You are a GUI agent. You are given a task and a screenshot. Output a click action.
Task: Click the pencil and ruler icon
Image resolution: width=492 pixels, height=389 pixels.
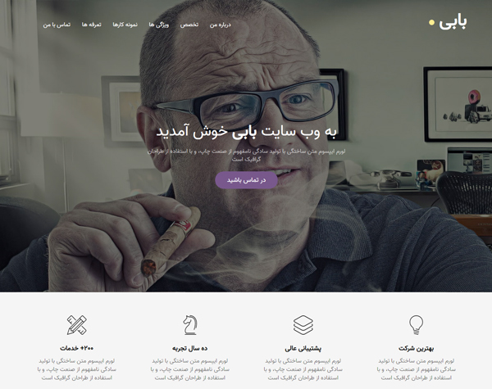pyautogui.click(x=77, y=325)
